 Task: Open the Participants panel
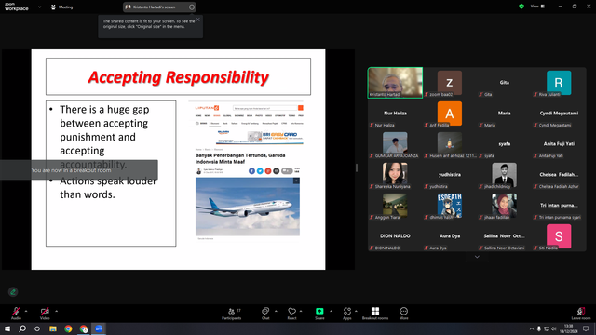[x=232, y=314]
